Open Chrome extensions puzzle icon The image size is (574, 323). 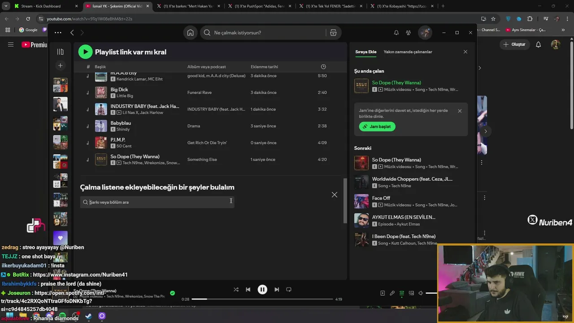coord(530,19)
